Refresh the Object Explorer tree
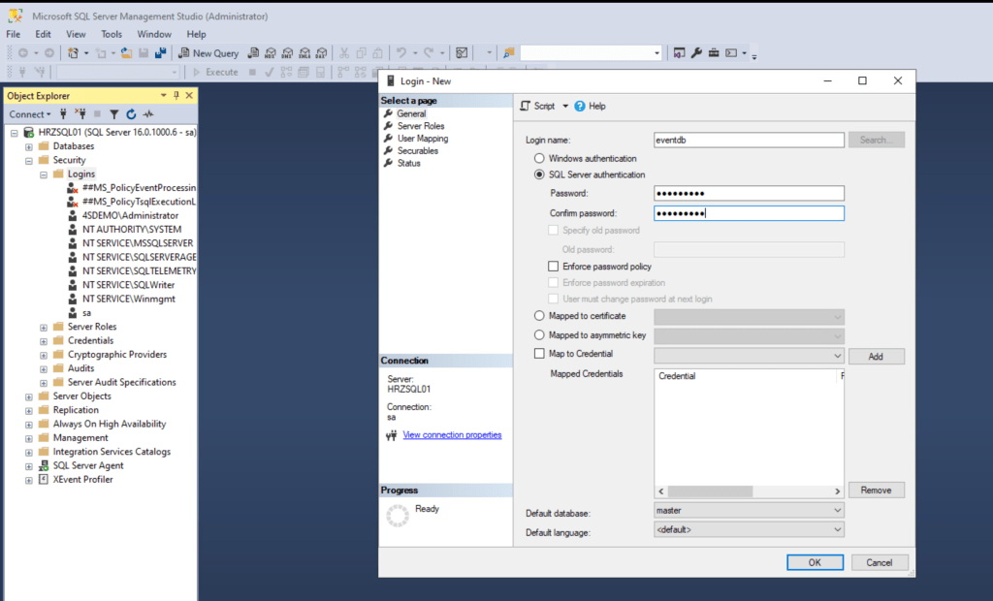The height and width of the screenshot is (601, 993). [x=131, y=114]
